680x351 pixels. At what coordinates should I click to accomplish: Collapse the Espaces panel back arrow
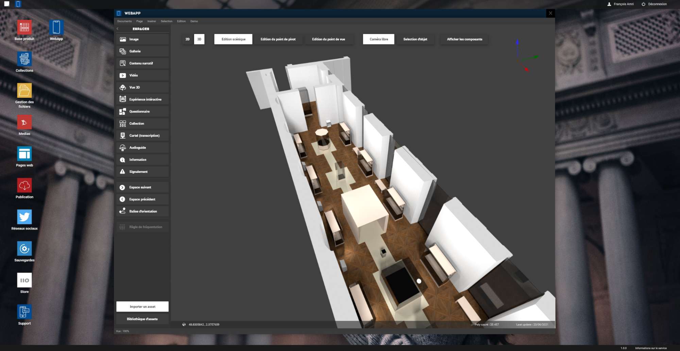pyautogui.click(x=118, y=29)
